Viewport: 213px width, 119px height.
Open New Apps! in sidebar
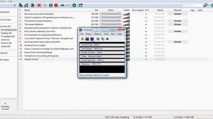pos(4,59)
